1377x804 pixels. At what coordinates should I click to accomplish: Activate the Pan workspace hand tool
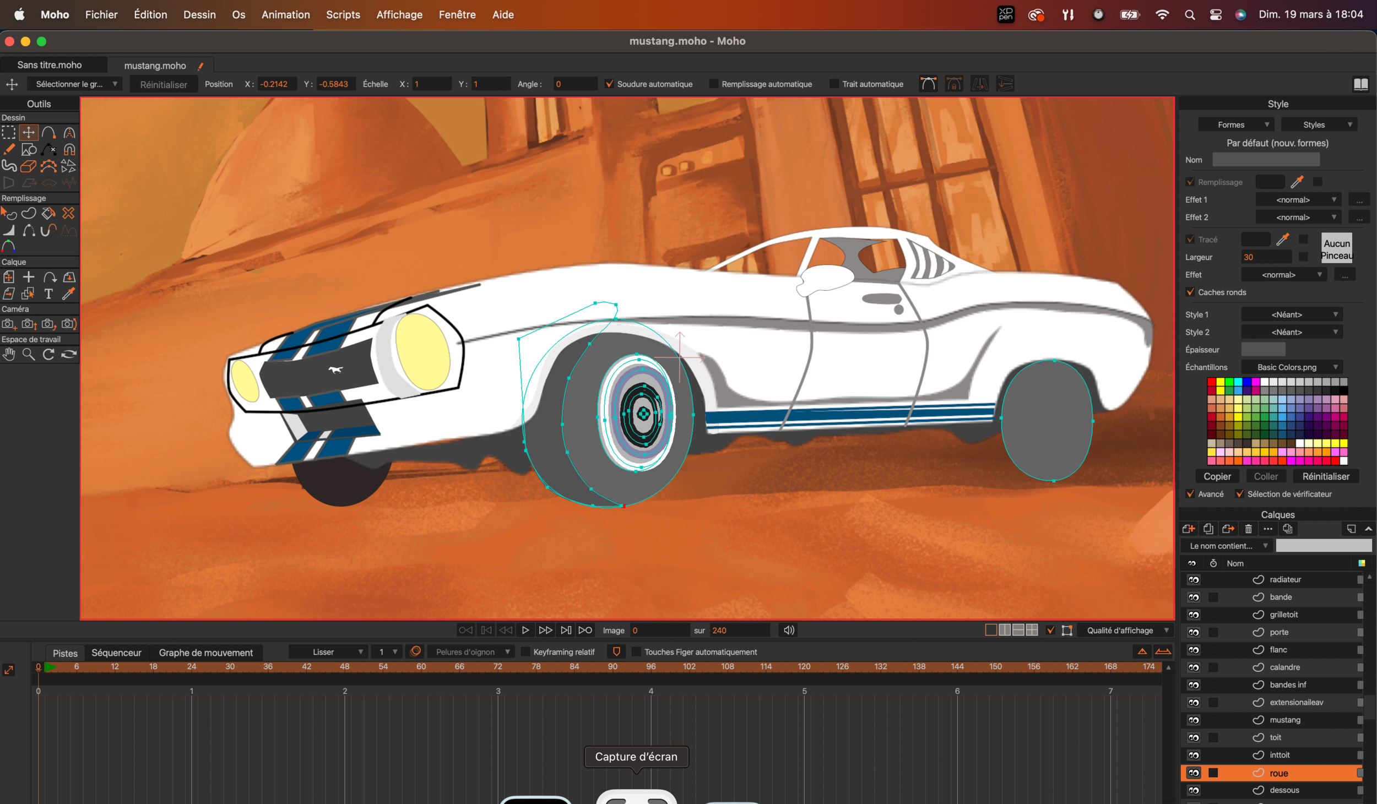tap(9, 354)
